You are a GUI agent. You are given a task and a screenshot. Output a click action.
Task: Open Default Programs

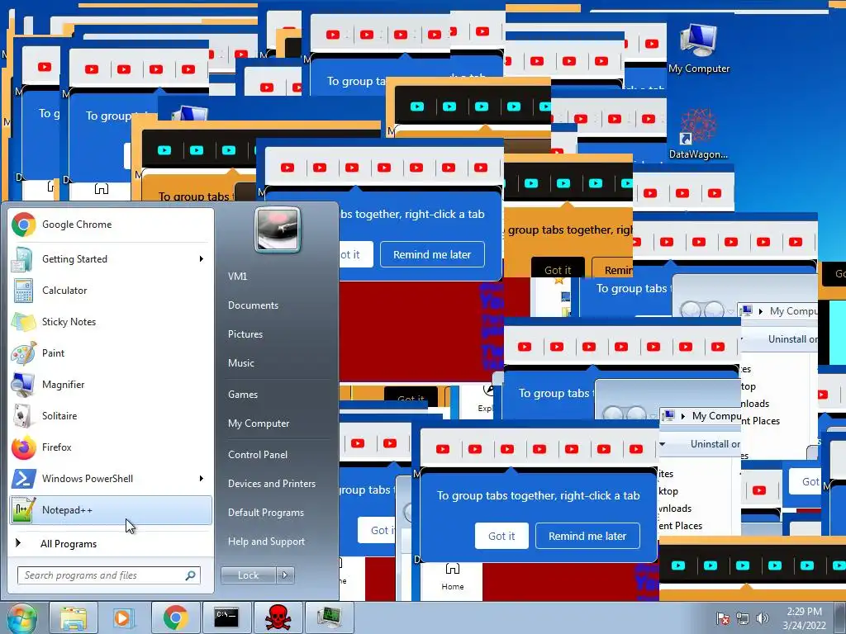(265, 512)
